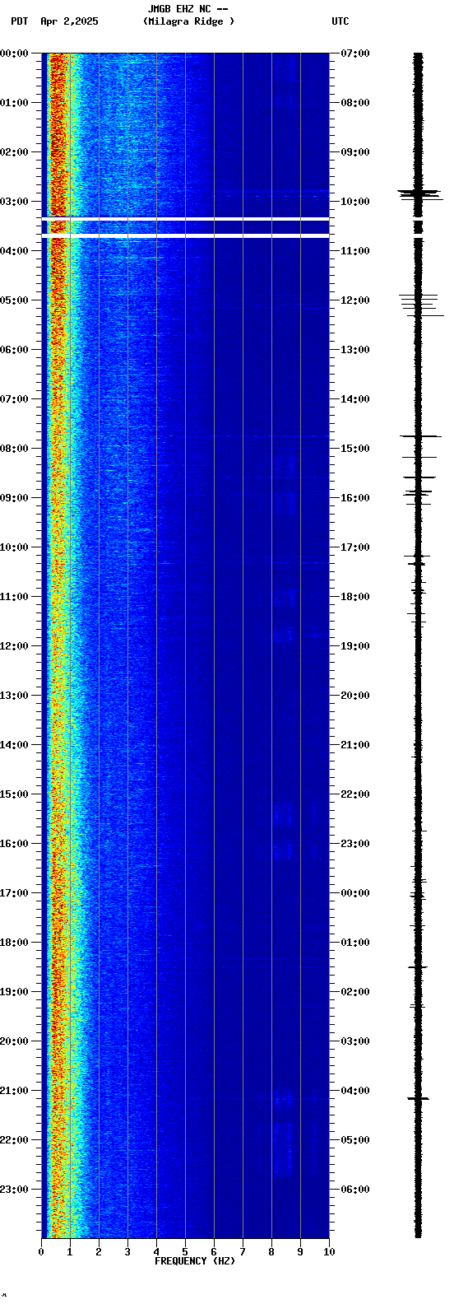
Task: Click the FREQUENCY (HZ) axis label
Action: [x=195, y=1261]
